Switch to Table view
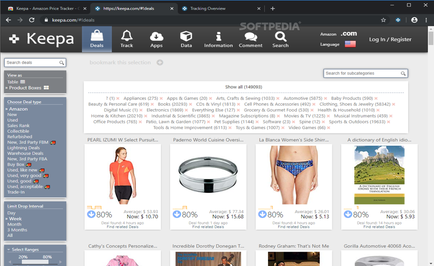The width and height of the screenshot is (434, 266). pos(16,82)
